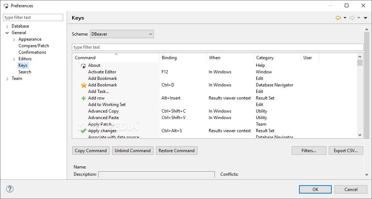Open the Scheme DBeaver combo box
This screenshot has width=372, height=199.
point(122,34)
